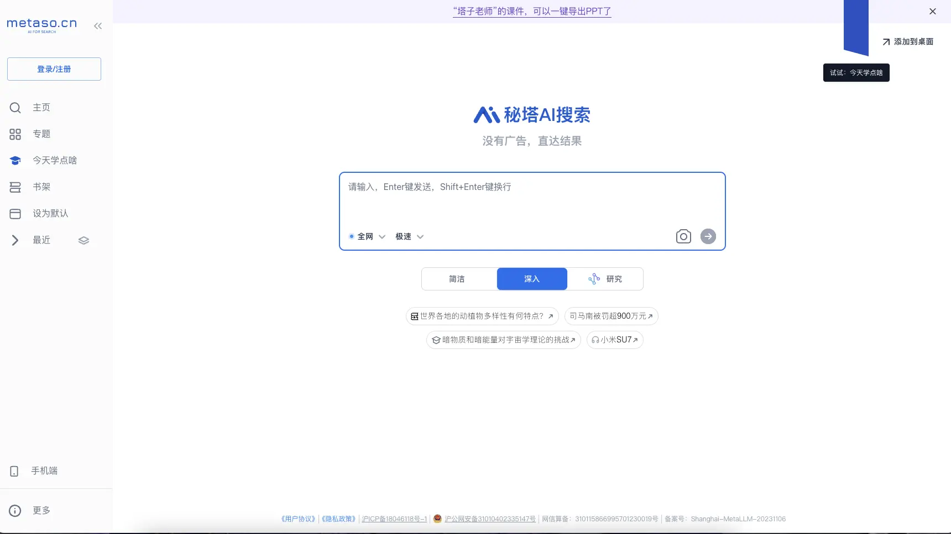Screen dimensions: 951x534
Task: Click the graduation cap icon beside 今天学点啥
Action: [15, 161]
